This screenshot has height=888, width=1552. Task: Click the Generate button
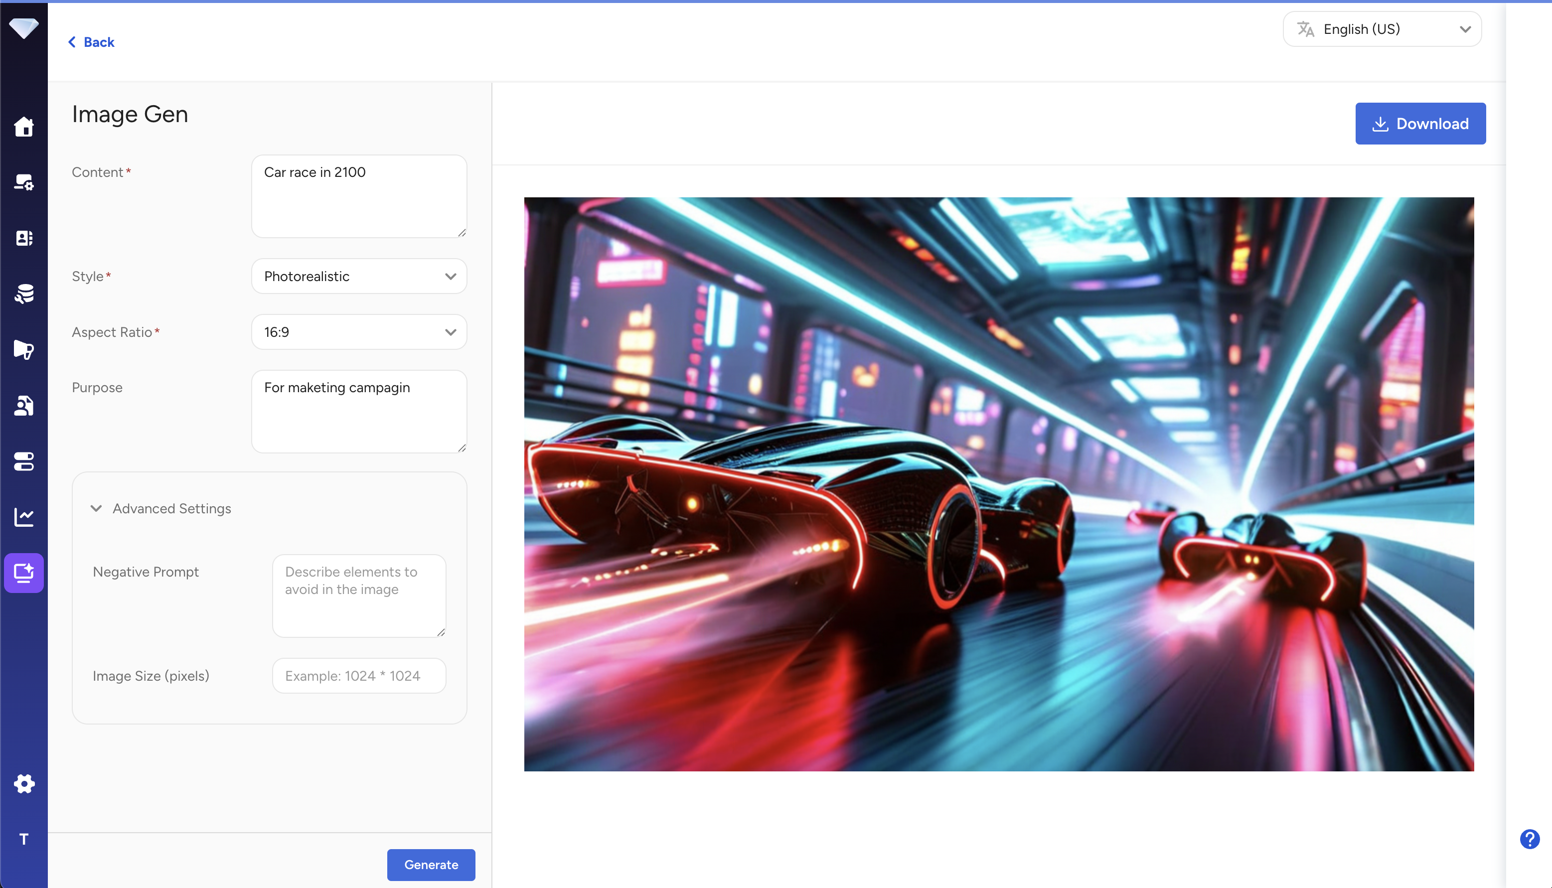(431, 864)
